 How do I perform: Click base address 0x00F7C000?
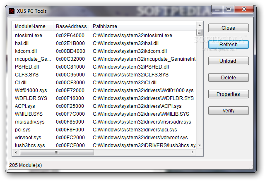(70, 114)
